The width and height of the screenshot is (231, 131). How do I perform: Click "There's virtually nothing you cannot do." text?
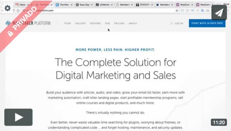pyautogui.click(x=115, y=113)
